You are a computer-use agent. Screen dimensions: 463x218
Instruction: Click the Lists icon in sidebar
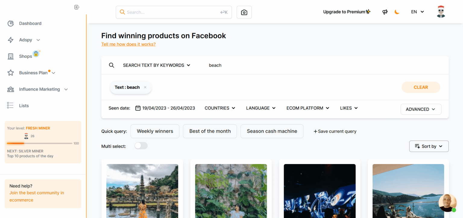coord(11,106)
